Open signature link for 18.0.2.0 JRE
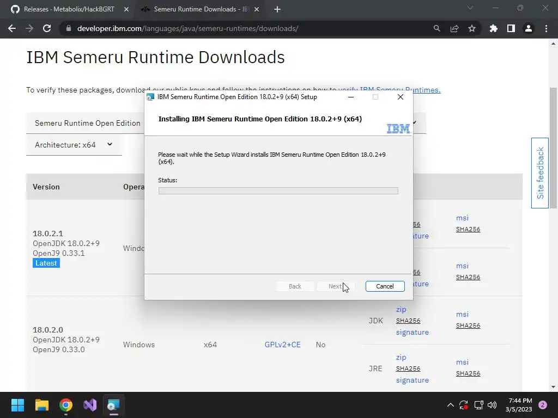 click(412, 380)
